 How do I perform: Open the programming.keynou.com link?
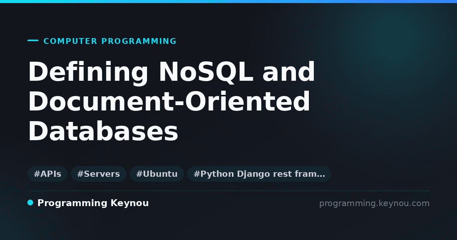coord(374,203)
